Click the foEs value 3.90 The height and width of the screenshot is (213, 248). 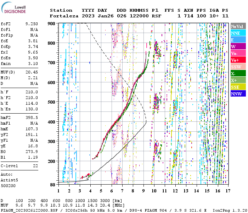pyautogui.click(x=33, y=58)
